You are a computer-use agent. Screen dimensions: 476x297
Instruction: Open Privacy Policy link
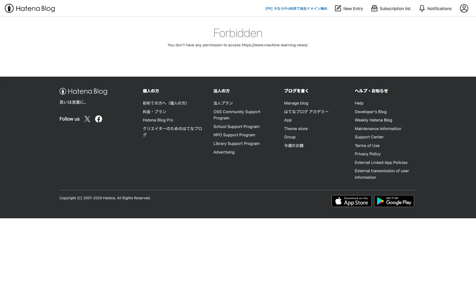point(368,154)
